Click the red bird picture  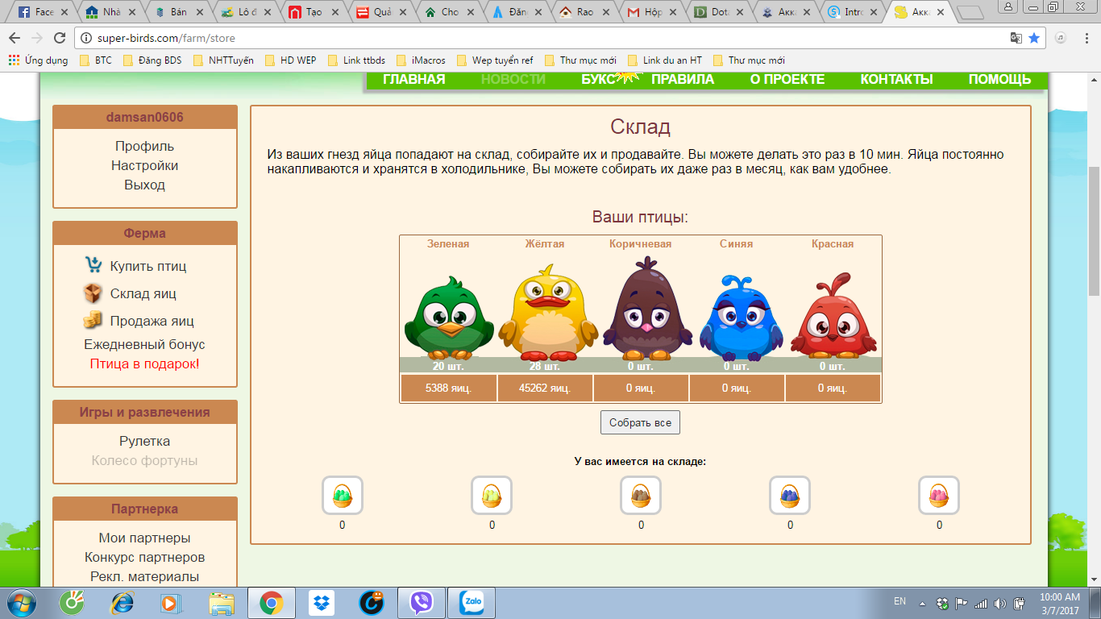(832, 316)
